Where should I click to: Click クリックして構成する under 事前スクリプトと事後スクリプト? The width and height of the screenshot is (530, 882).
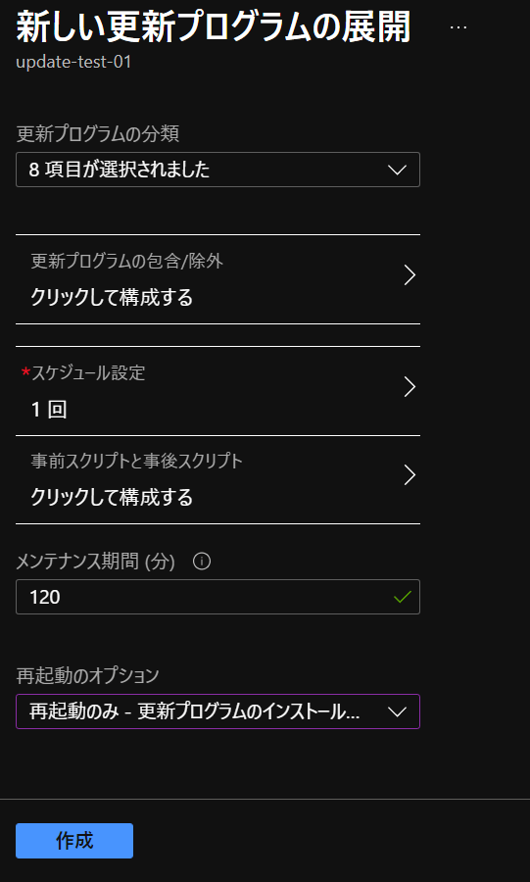112,497
